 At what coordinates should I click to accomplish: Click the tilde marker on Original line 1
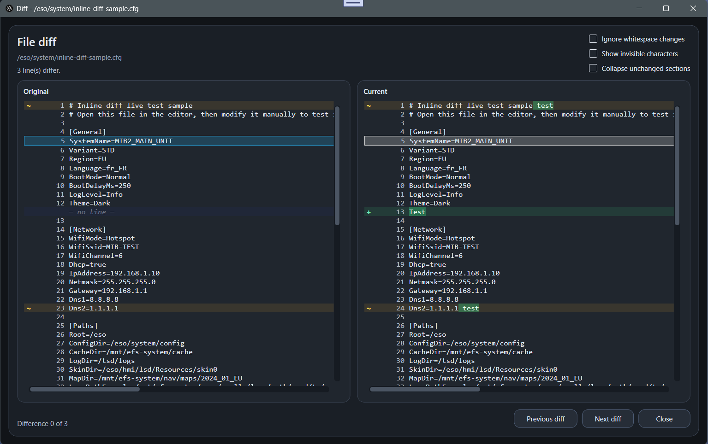coord(29,106)
